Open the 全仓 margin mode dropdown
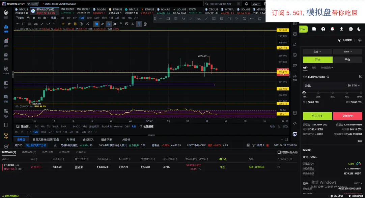365x198 pixels. pos(317,51)
